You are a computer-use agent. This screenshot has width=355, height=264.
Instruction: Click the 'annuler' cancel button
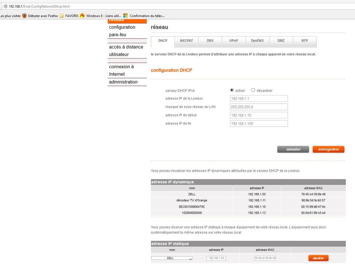pos(293,149)
